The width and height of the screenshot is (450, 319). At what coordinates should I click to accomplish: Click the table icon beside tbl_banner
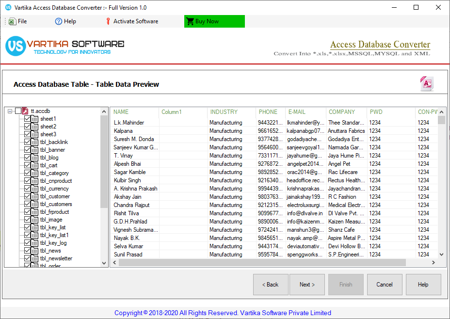[35, 150]
